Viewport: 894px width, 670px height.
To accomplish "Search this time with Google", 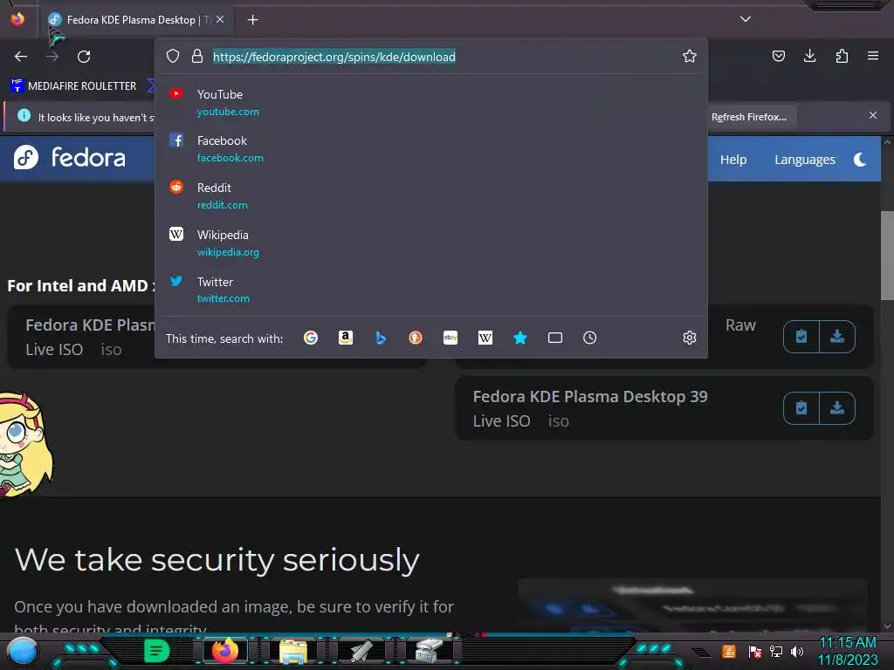I will pos(311,338).
